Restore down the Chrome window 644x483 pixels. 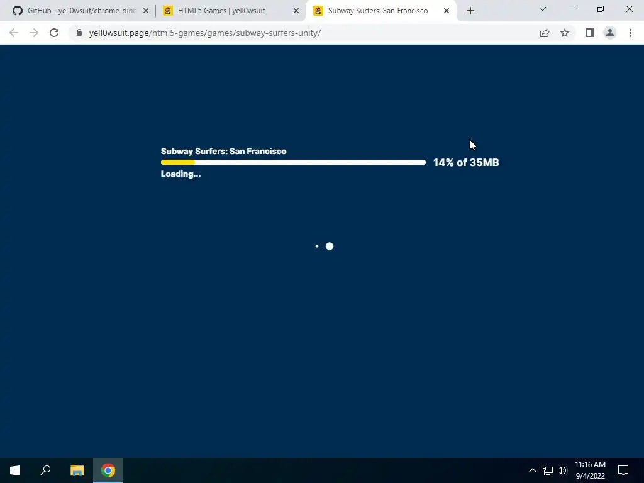coord(601,9)
